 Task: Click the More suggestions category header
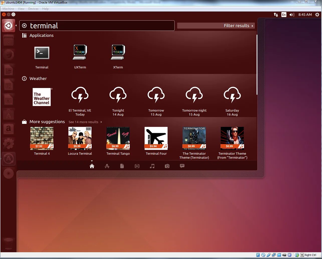(x=43, y=122)
